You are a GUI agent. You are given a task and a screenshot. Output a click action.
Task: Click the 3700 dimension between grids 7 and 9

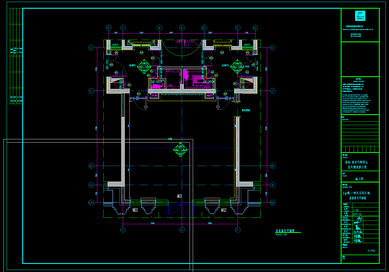(153, 223)
